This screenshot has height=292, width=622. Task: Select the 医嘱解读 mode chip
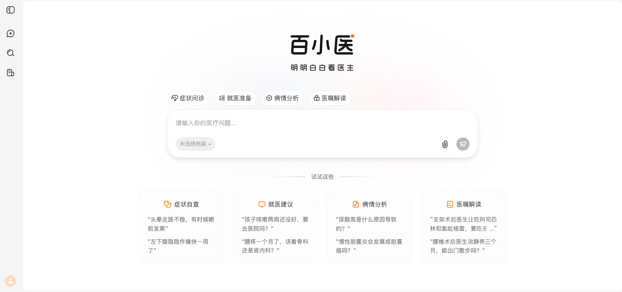pyautogui.click(x=330, y=98)
